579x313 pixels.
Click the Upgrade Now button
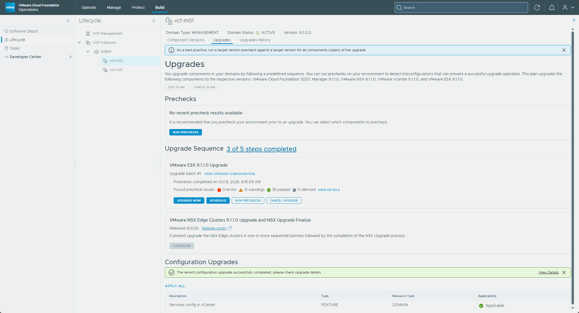(x=189, y=200)
